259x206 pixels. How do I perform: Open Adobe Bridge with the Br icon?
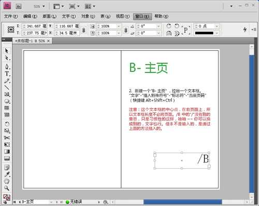[x=19, y=6]
